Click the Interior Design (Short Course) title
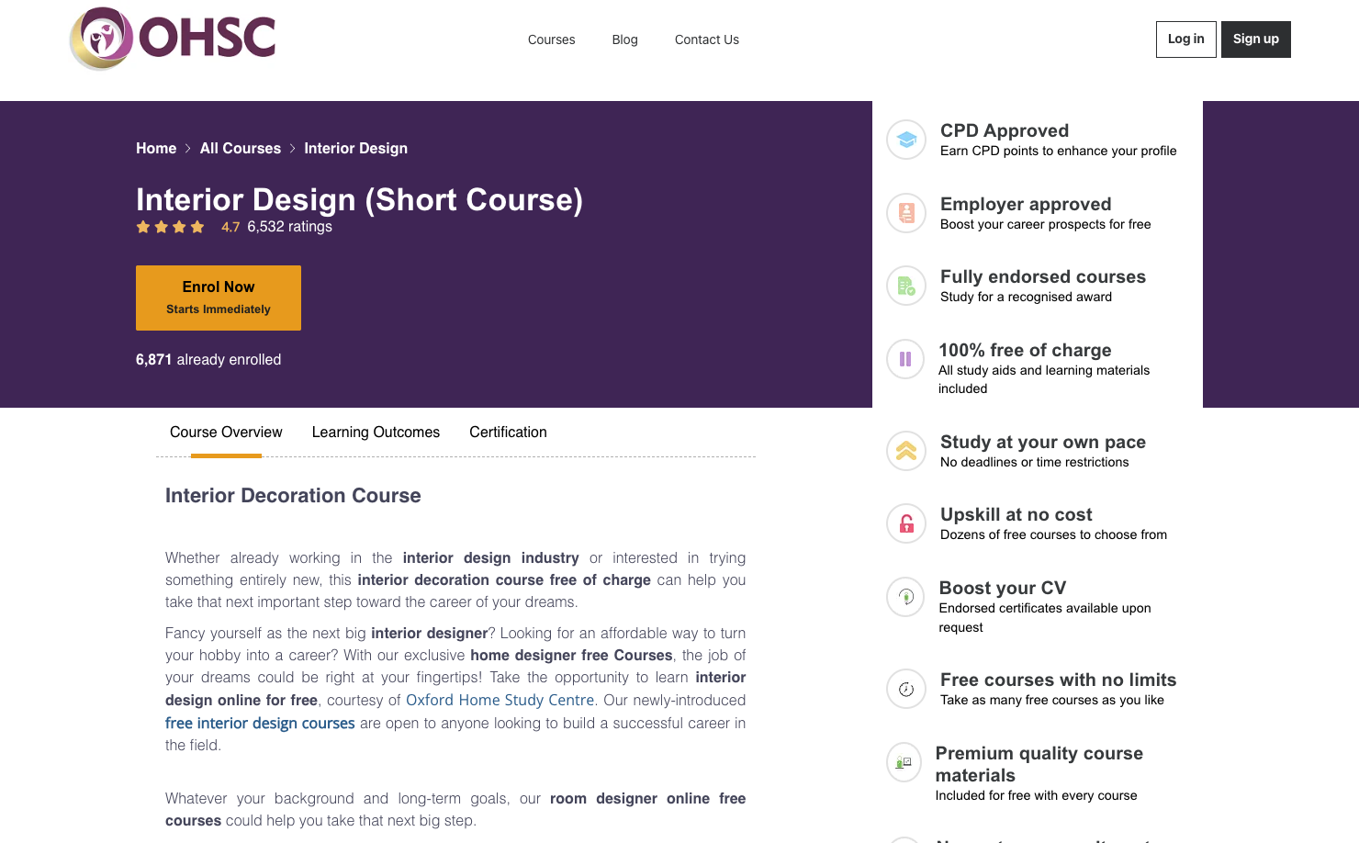This screenshot has height=843, width=1359. 360,199
